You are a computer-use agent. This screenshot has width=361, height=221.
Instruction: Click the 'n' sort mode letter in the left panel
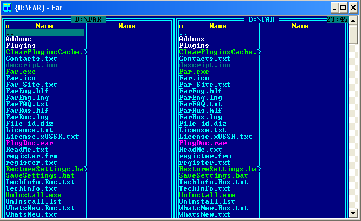coord(8,26)
